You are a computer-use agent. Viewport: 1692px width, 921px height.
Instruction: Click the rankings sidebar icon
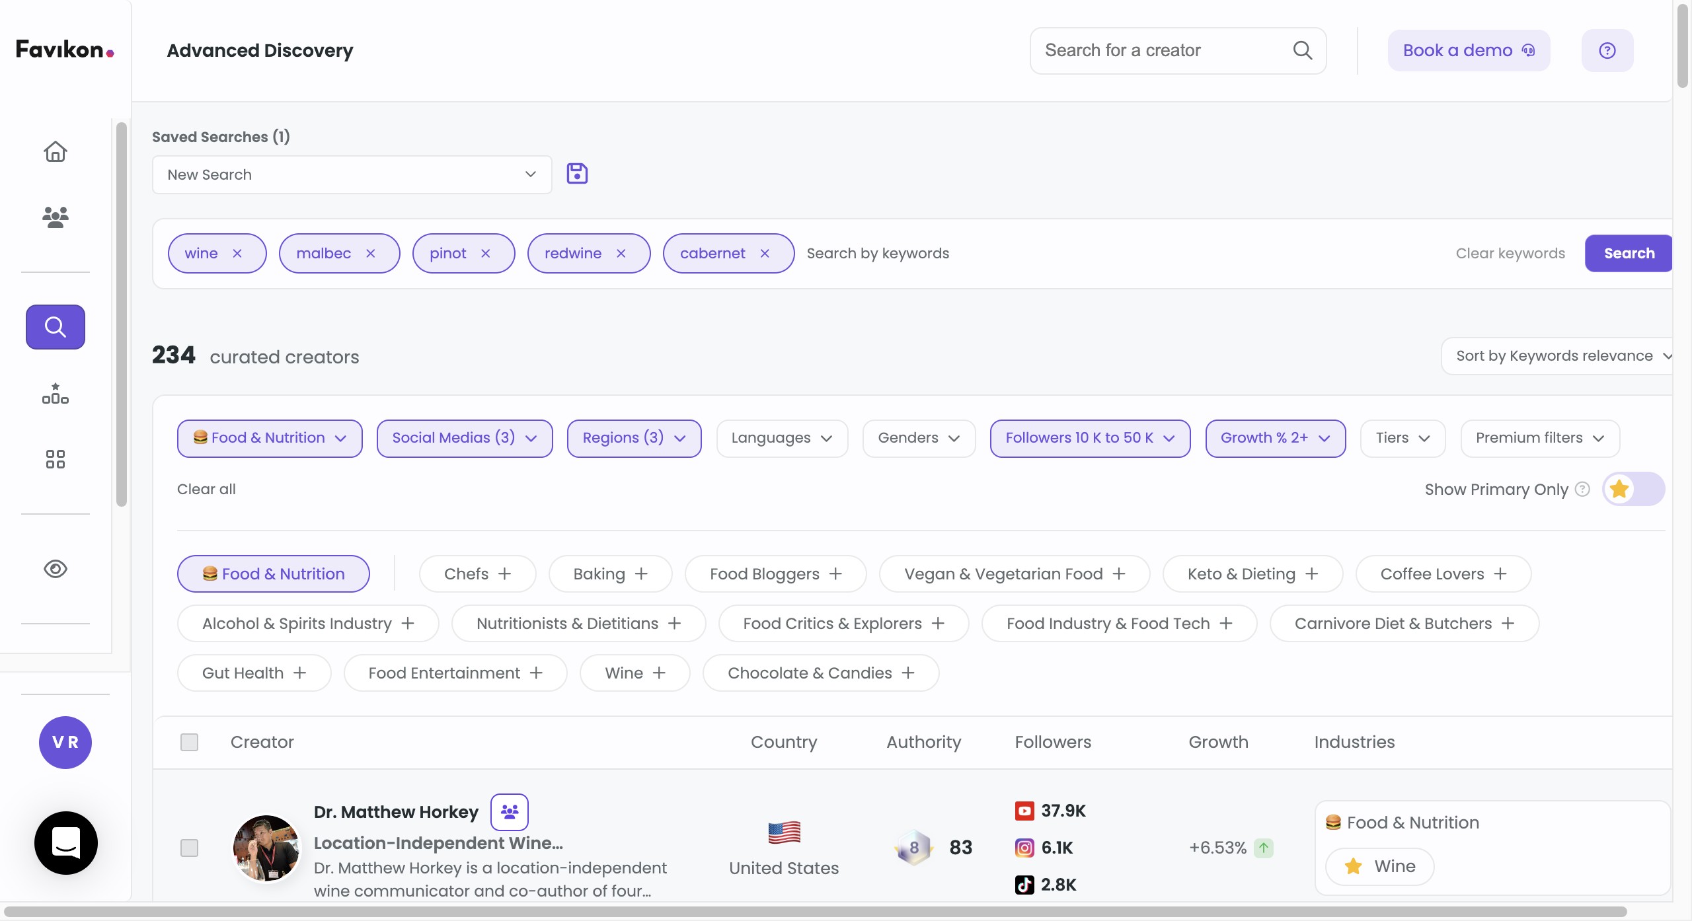(55, 394)
